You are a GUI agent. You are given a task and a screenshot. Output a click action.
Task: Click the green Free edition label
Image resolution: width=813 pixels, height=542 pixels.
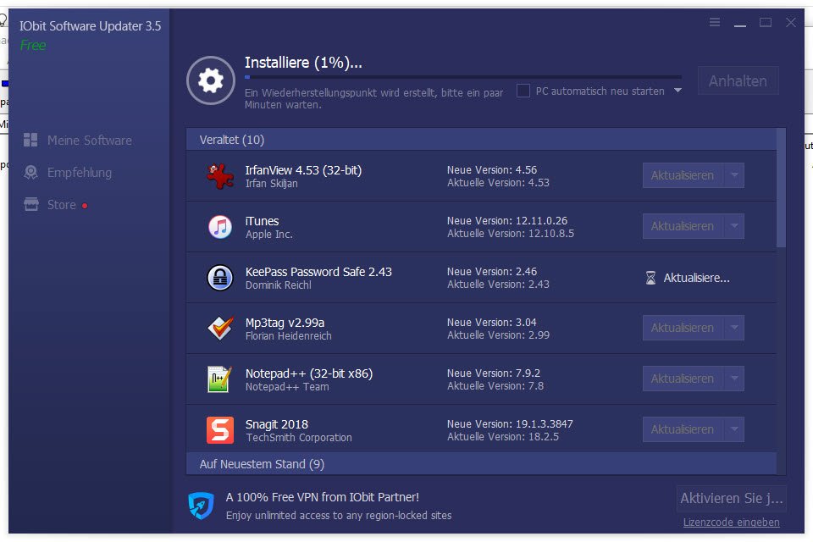pyautogui.click(x=33, y=45)
